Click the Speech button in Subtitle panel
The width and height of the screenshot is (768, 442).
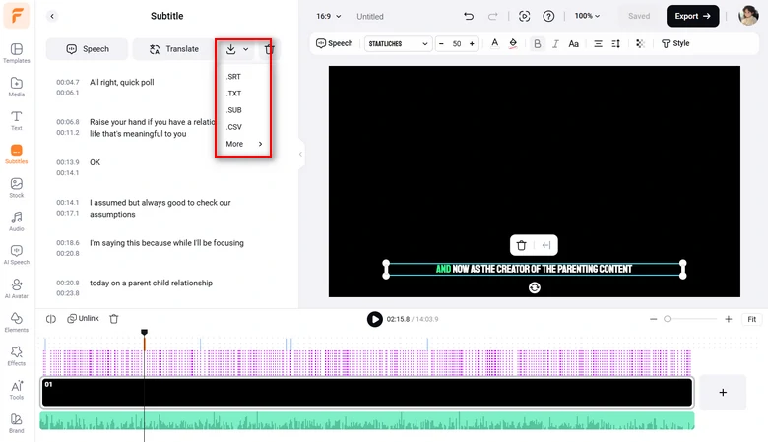point(88,49)
